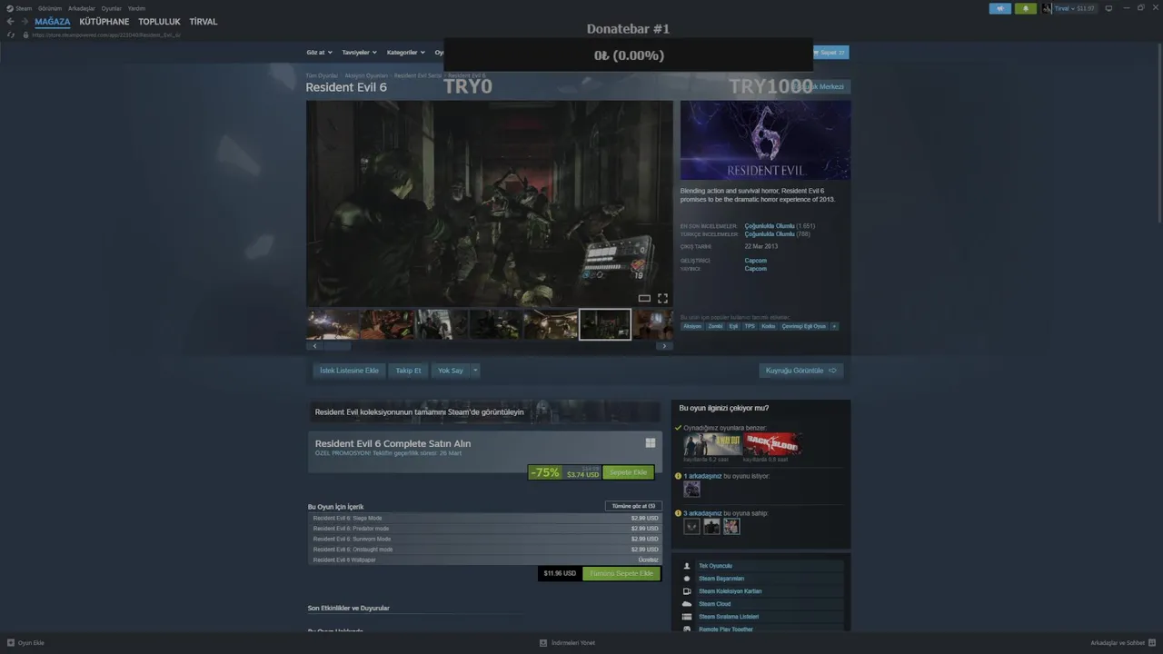1163x654 pixels.
Task: Click Kuyruğu Görüntüle button
Action: (801, 371)
